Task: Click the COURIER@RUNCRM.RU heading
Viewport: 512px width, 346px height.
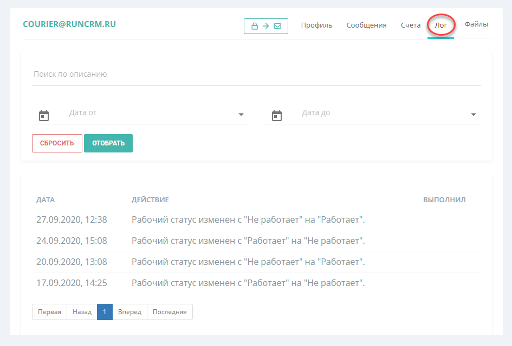Action: coord(69,24)
